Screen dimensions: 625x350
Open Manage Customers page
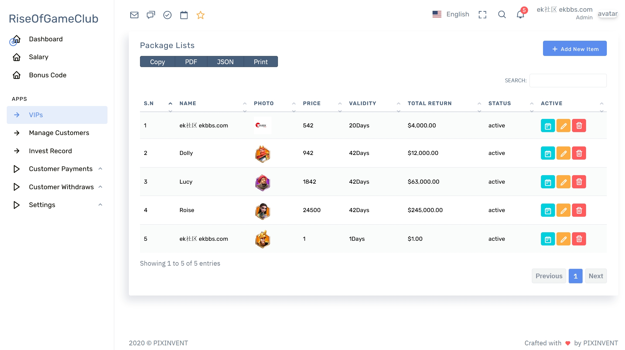(x=57, y=133)
